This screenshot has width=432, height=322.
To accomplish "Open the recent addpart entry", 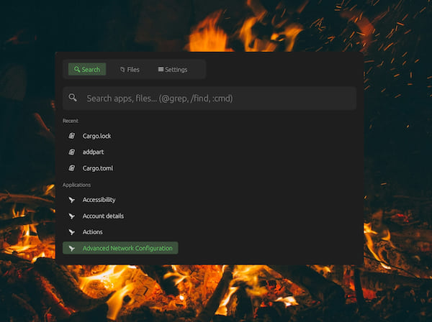I will [x=94, y=152].
